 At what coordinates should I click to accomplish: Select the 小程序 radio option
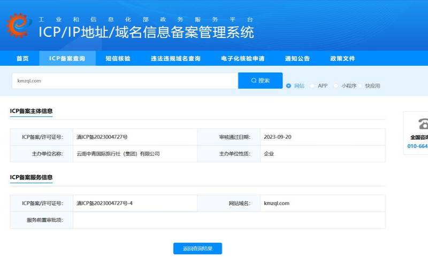click(x=336, y=86)
